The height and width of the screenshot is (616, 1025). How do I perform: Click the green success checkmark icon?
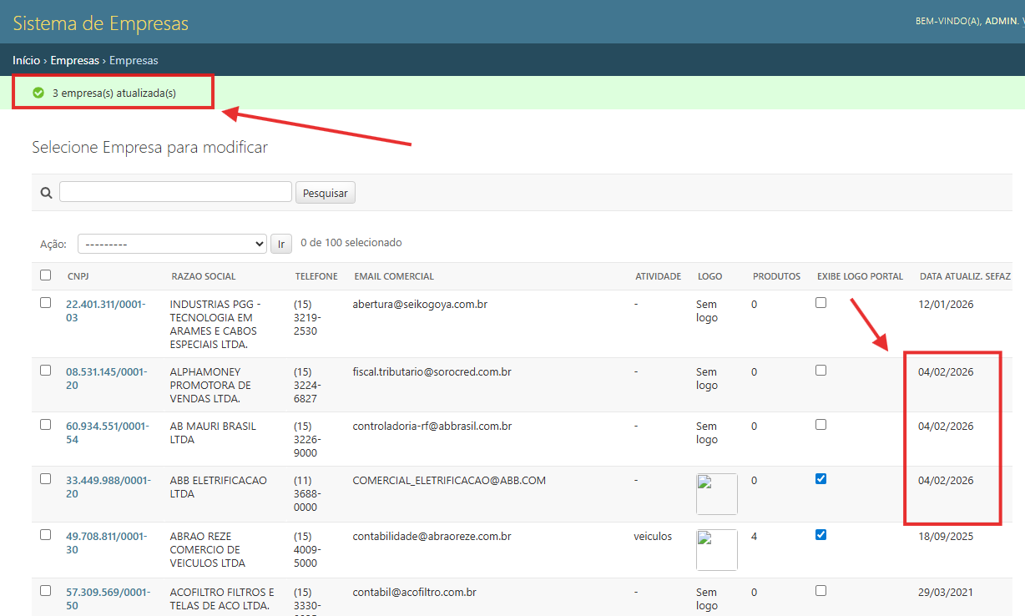[x=38, y=93]
